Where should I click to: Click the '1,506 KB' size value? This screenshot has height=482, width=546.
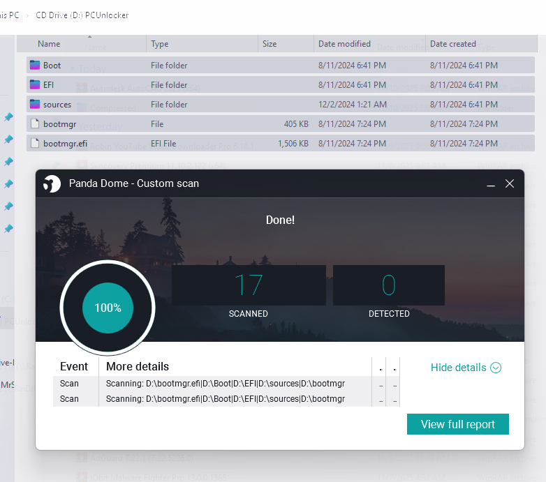tap(293, 143)
